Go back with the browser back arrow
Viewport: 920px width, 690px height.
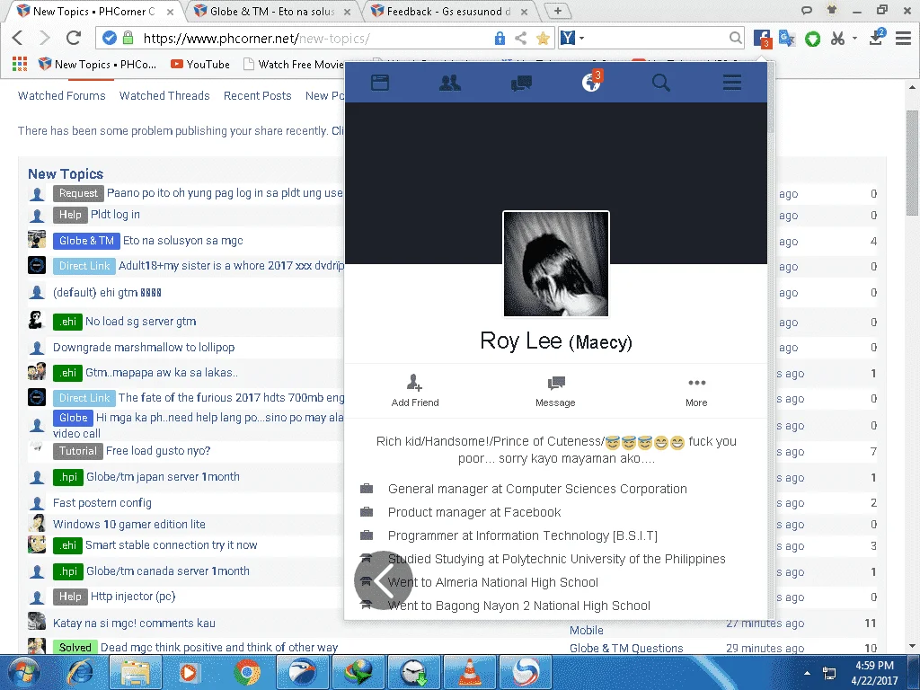coord(18,38)
